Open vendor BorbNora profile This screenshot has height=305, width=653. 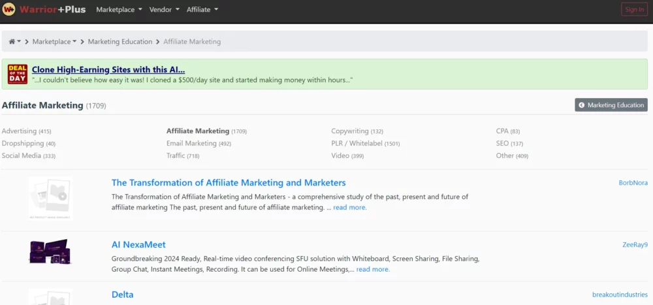coord(633,182)
